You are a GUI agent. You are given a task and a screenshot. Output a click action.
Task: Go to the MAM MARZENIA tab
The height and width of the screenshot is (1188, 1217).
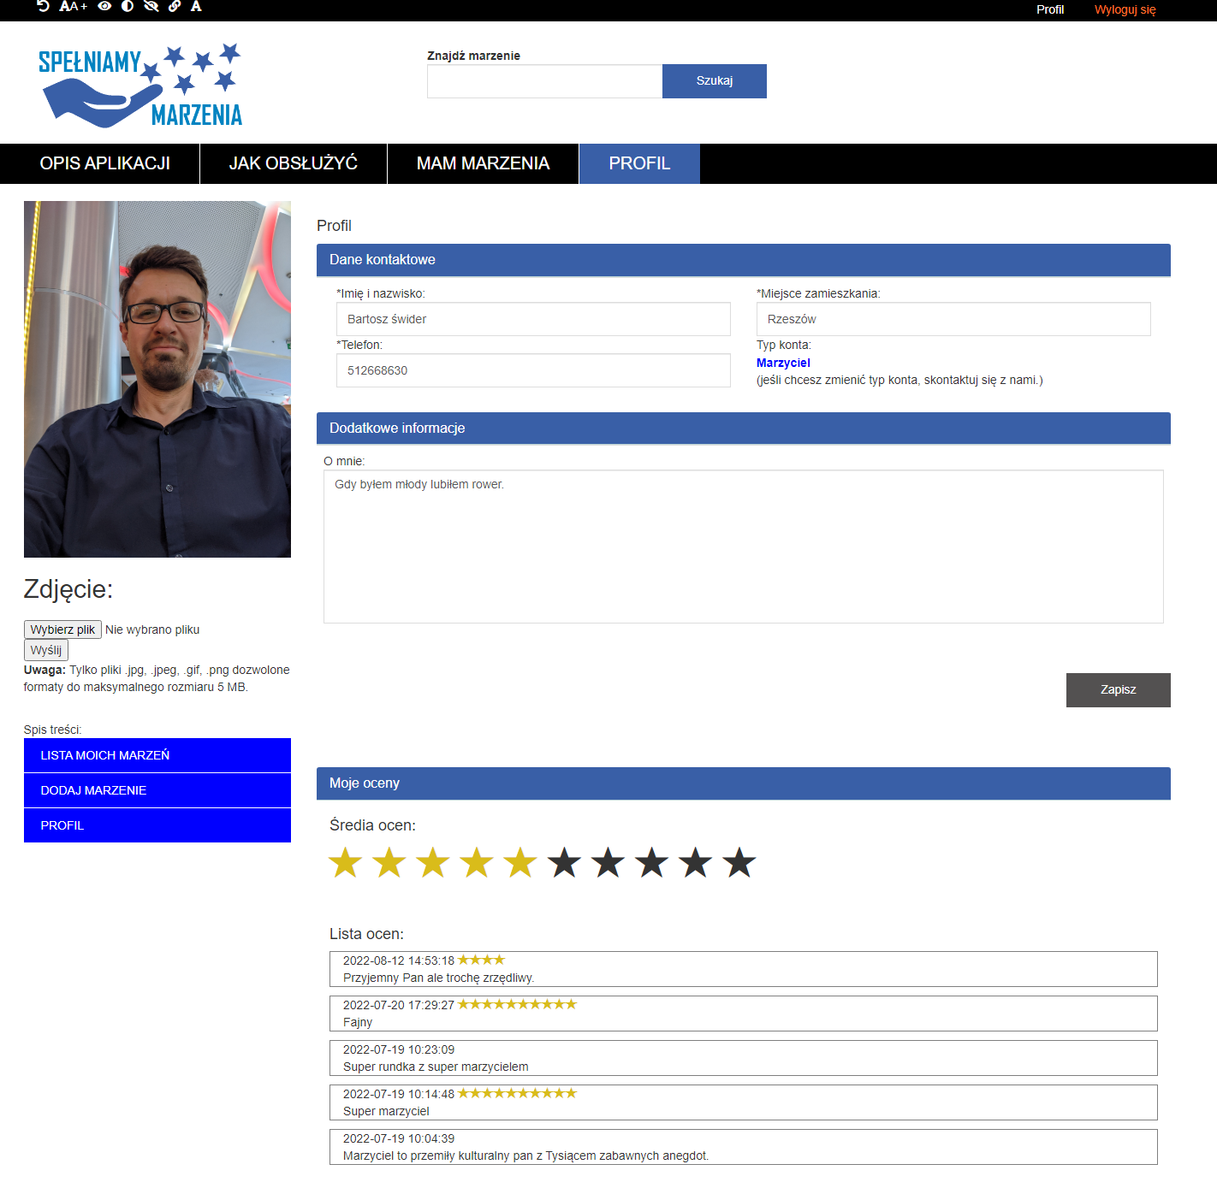[483, 163]
